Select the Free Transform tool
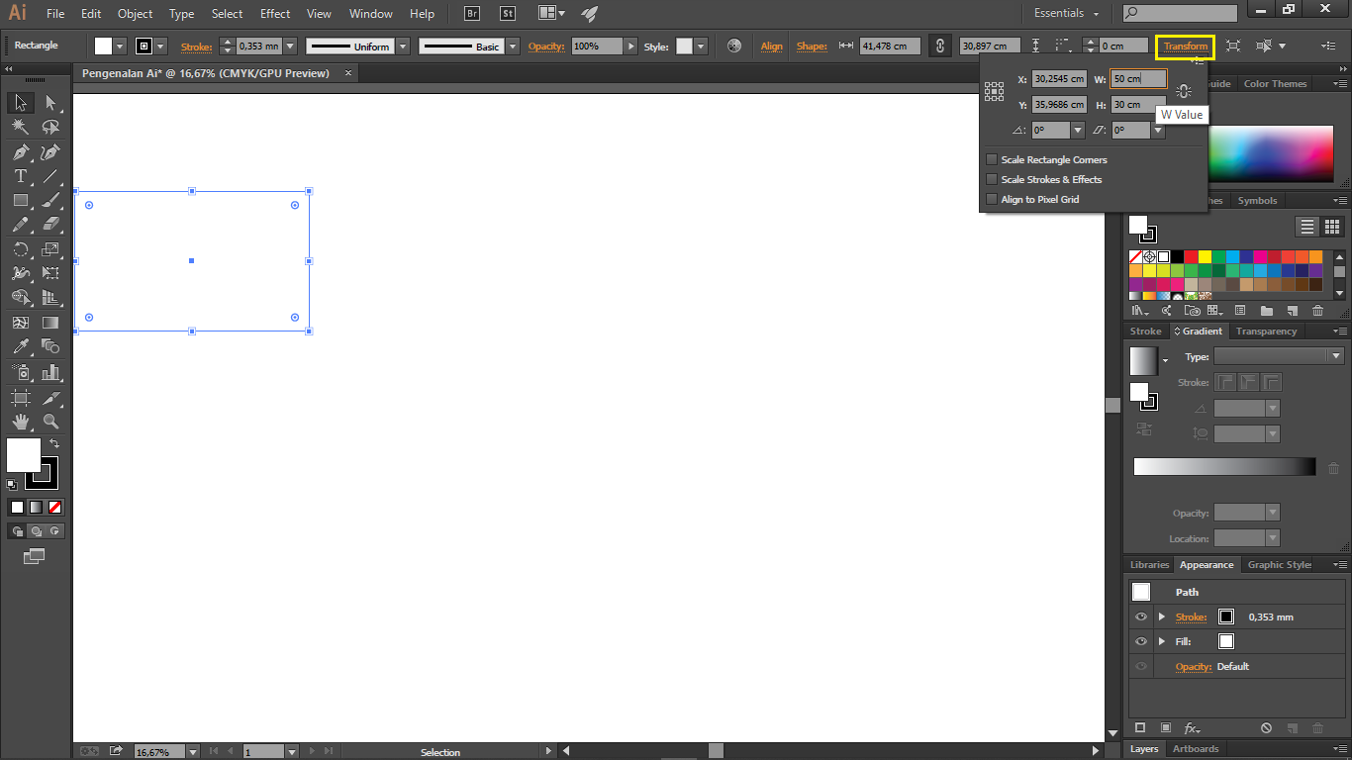 50,272
